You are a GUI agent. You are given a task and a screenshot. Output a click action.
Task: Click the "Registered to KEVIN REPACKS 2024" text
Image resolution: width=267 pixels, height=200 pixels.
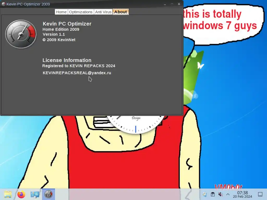[79, 66]
